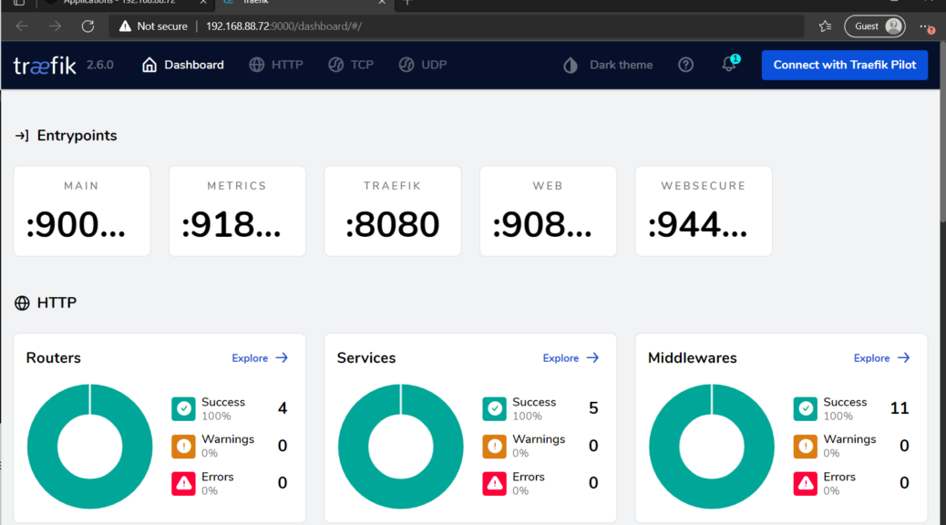
Task: Select the TRAEFIK :8080 entrypoint card
Action: (393, 211)
